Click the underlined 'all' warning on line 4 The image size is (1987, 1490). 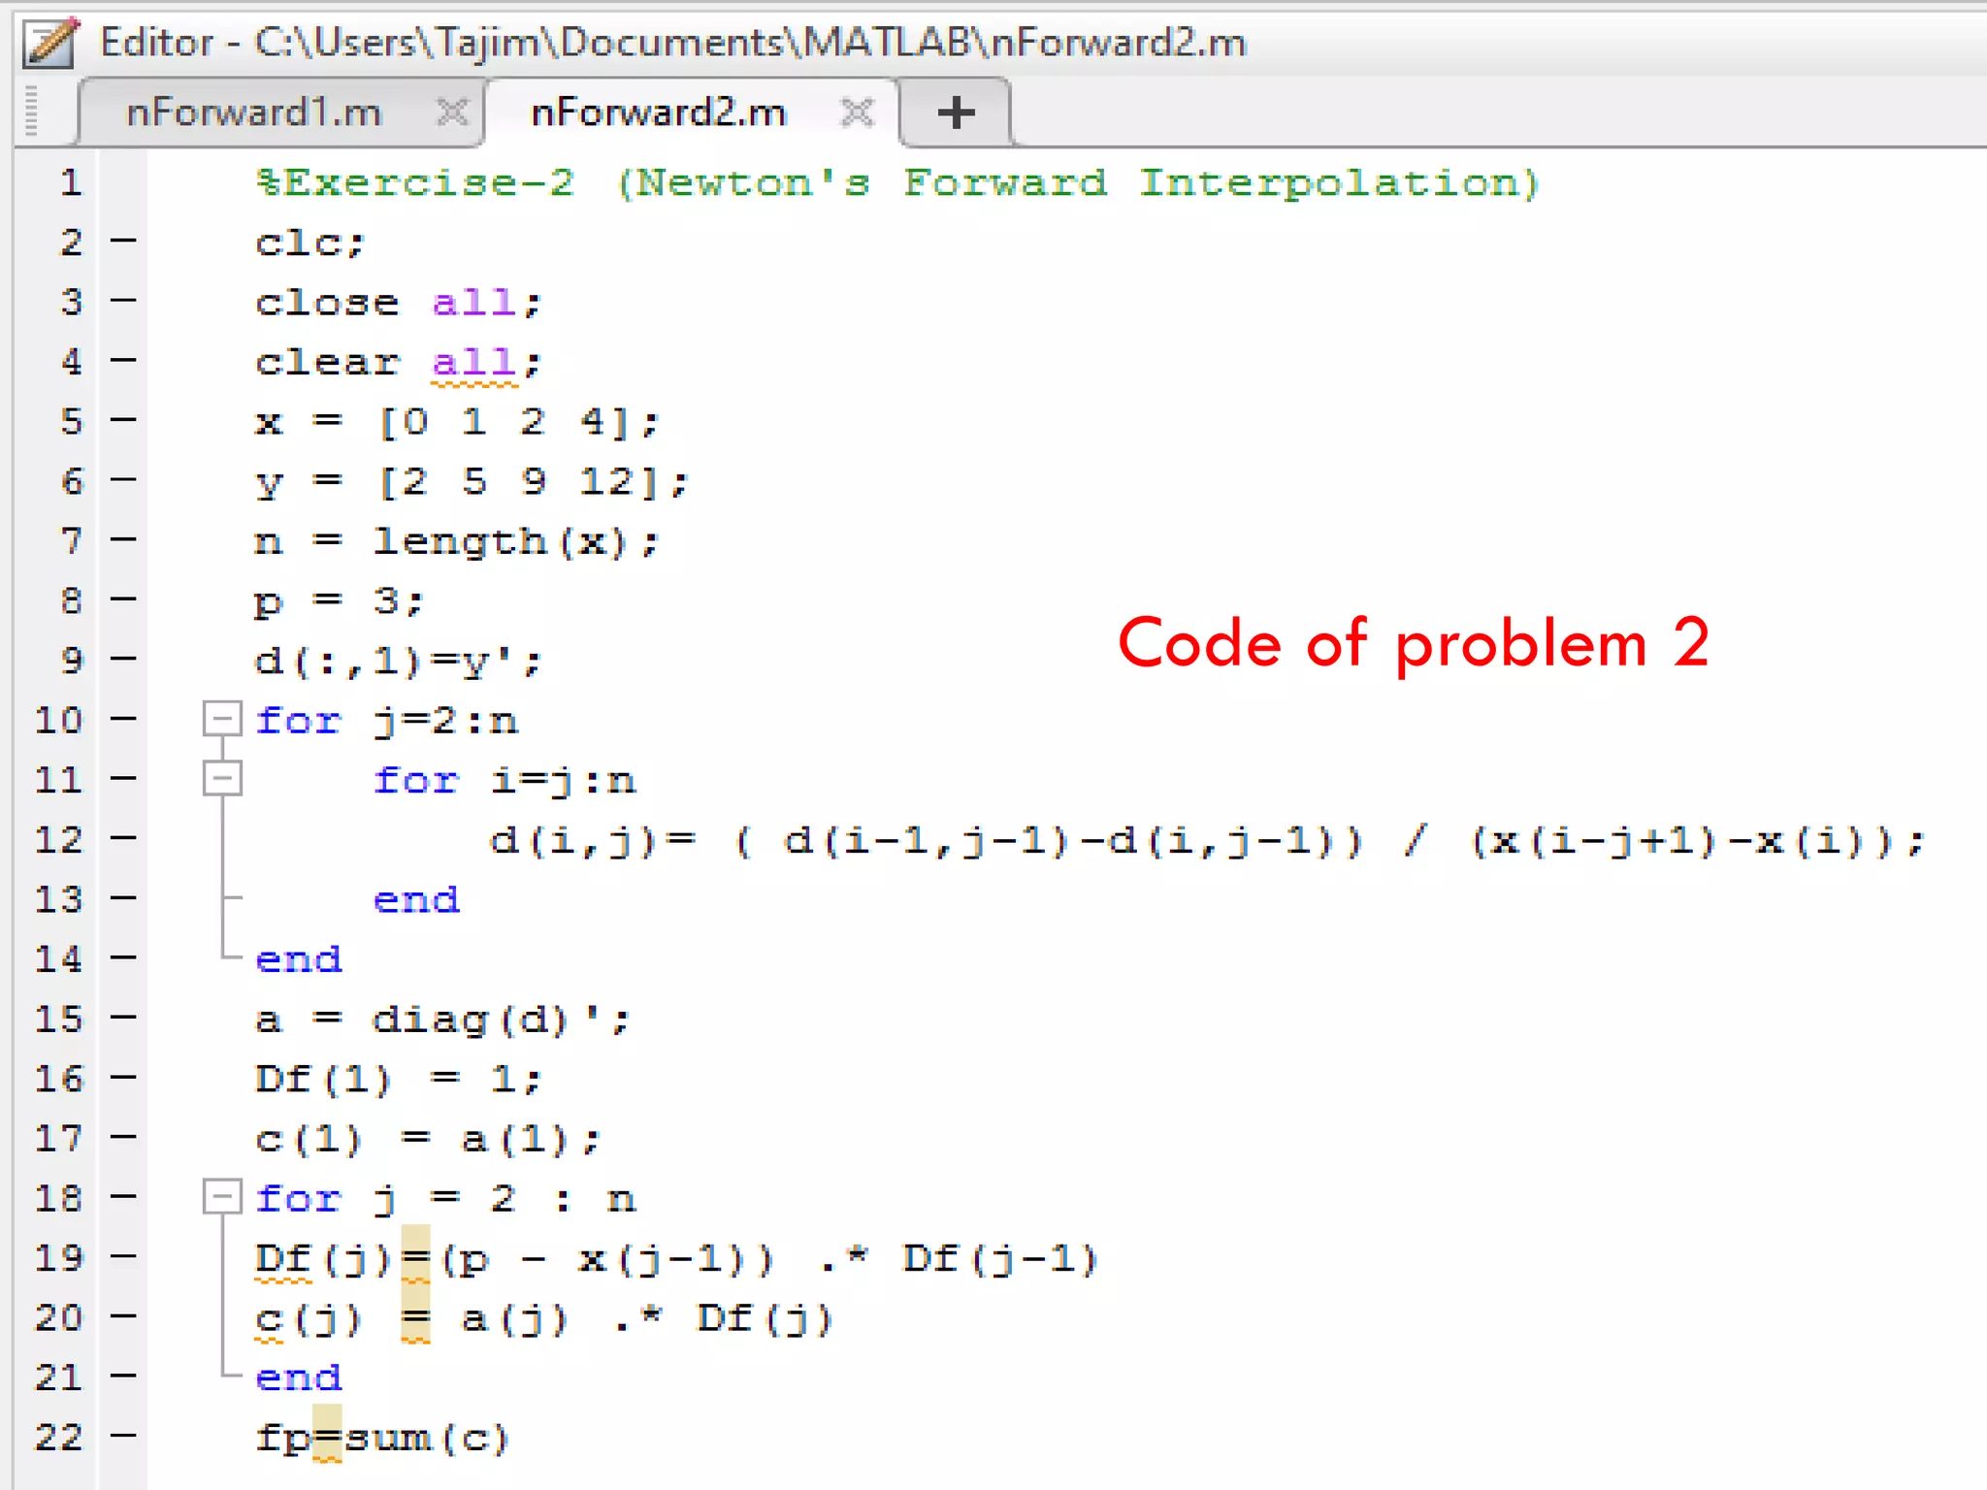473,363
